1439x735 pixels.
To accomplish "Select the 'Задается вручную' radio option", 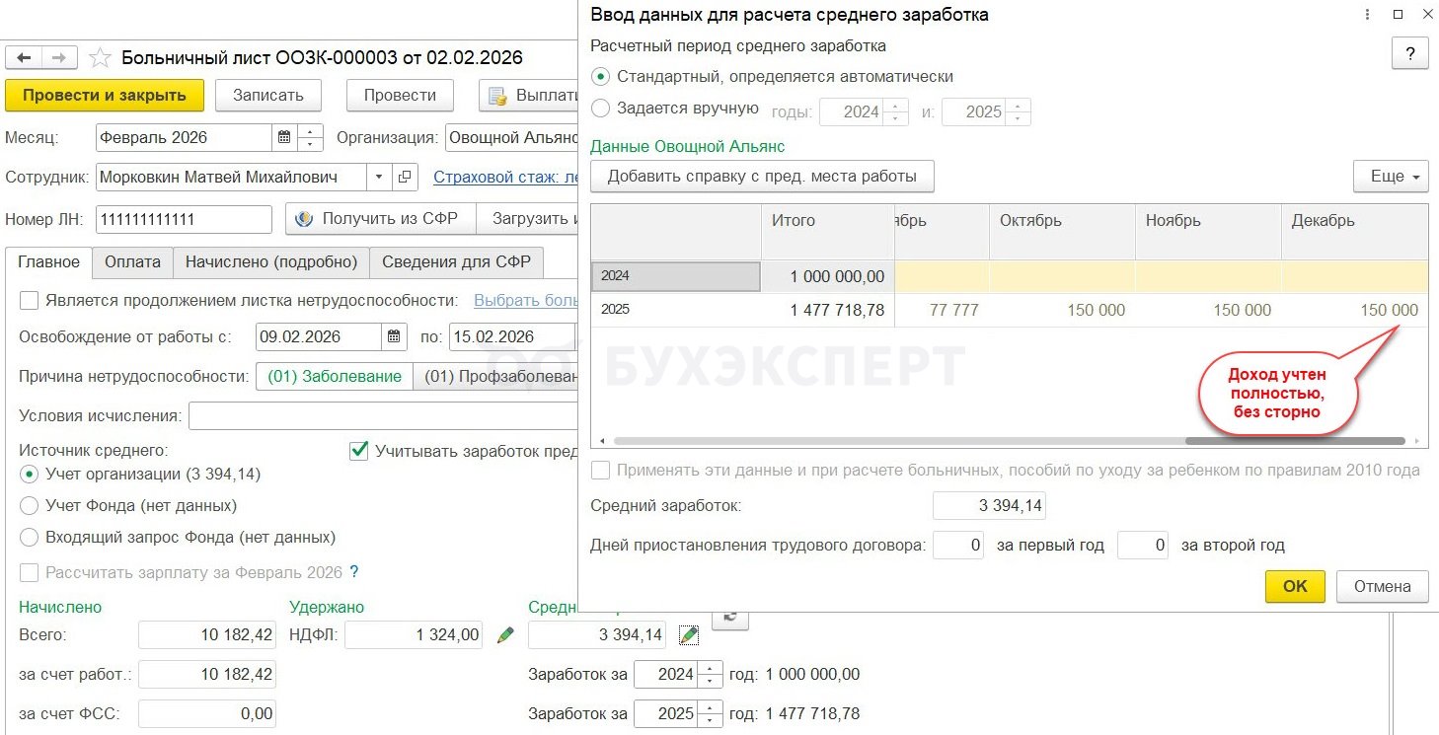I will [599, 109].
